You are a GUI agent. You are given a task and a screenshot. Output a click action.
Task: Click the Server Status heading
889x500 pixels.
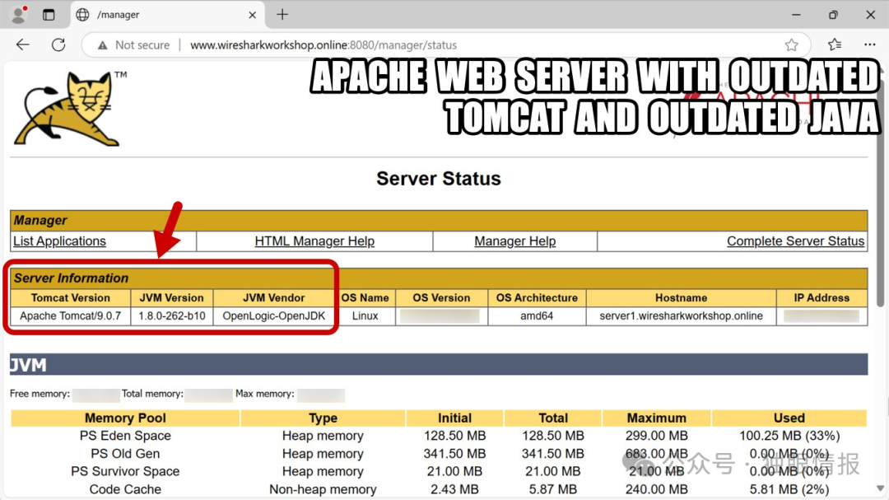(439, 179)
